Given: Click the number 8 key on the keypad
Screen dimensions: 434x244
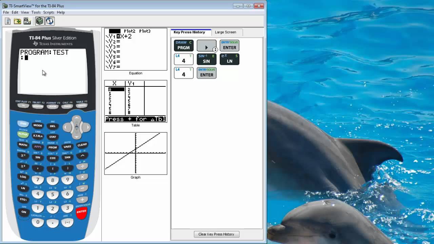Looking at the screenshot, I should pos(53,181).
